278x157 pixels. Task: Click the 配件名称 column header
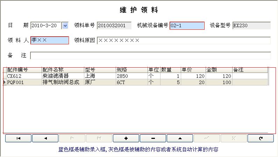click(x=62, y=70)
